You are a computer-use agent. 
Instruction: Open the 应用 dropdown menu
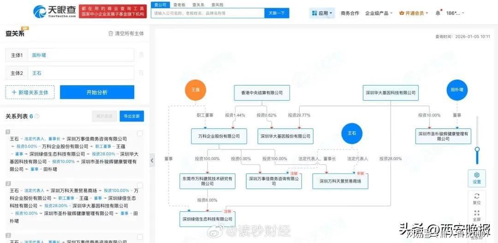pyautogui.click(x=322, y=13)
